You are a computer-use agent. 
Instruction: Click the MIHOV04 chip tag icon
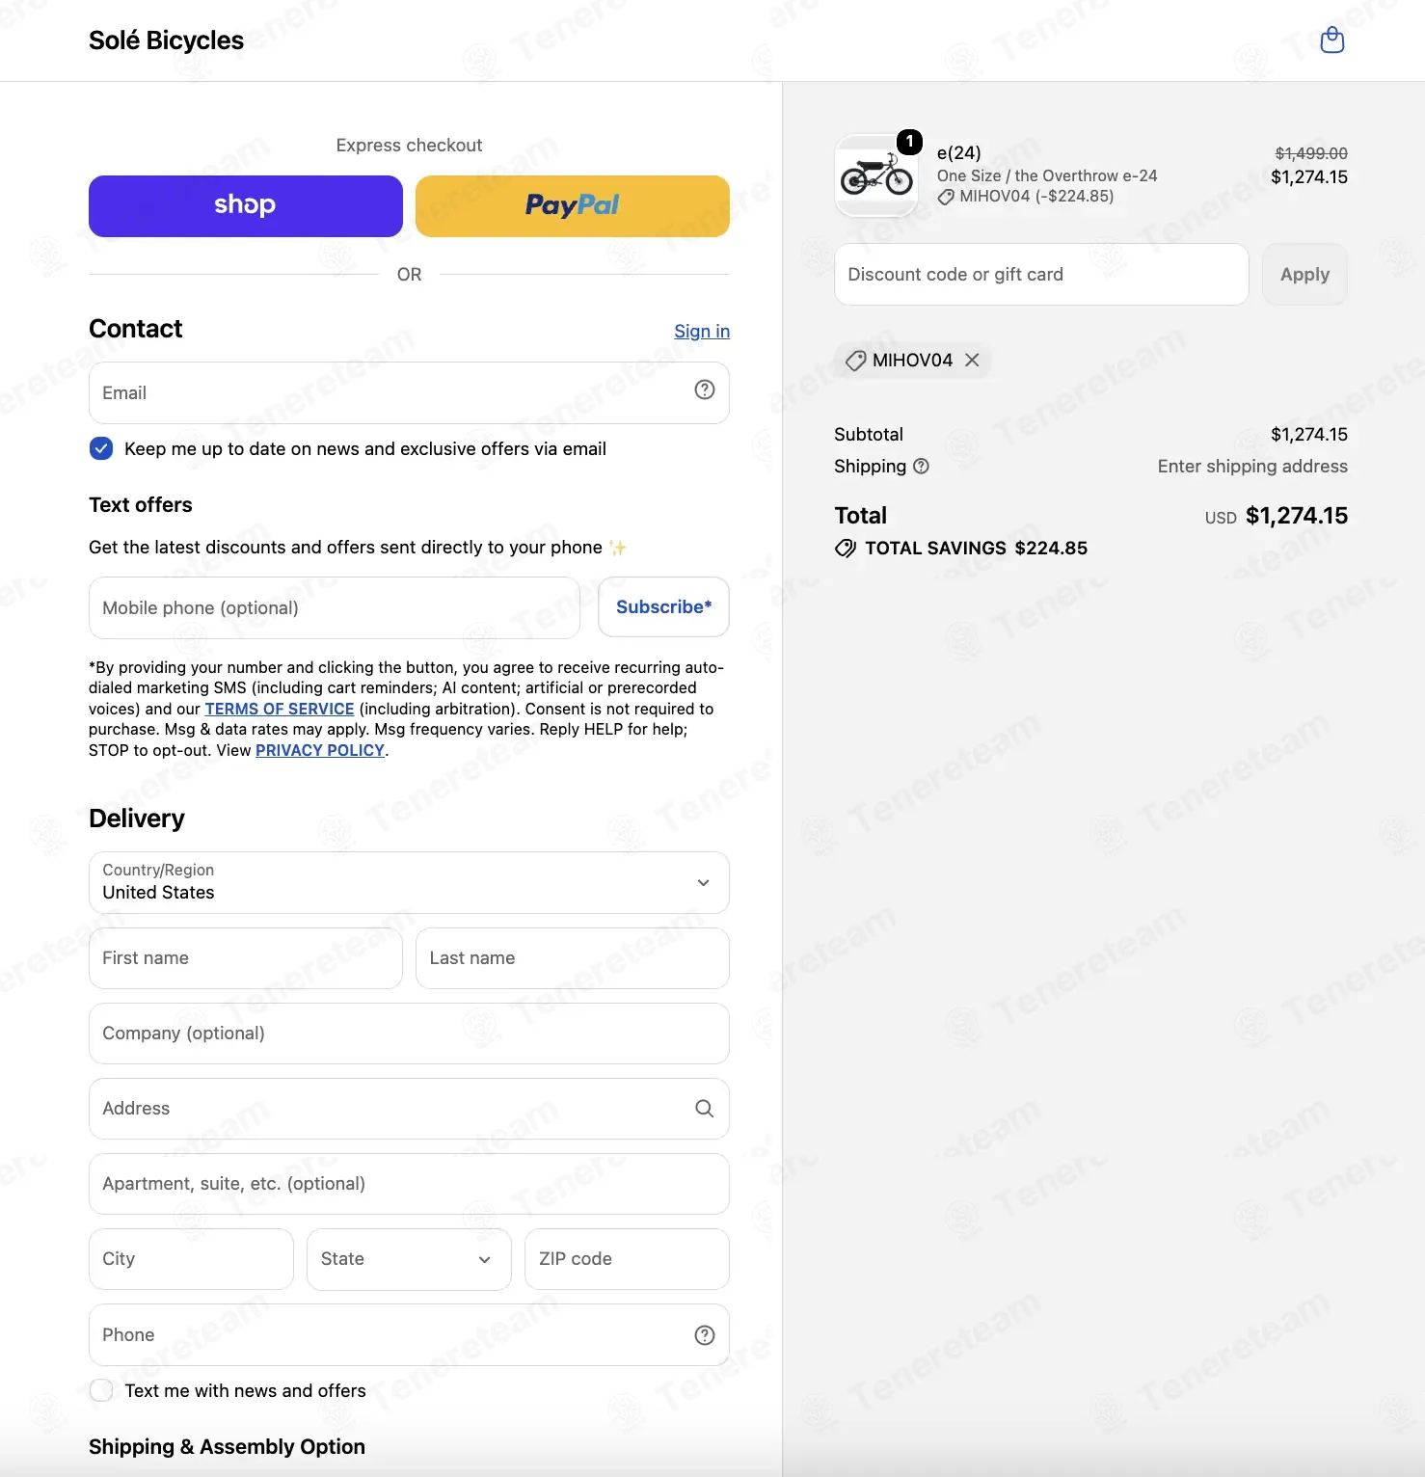tap(855, 361)
